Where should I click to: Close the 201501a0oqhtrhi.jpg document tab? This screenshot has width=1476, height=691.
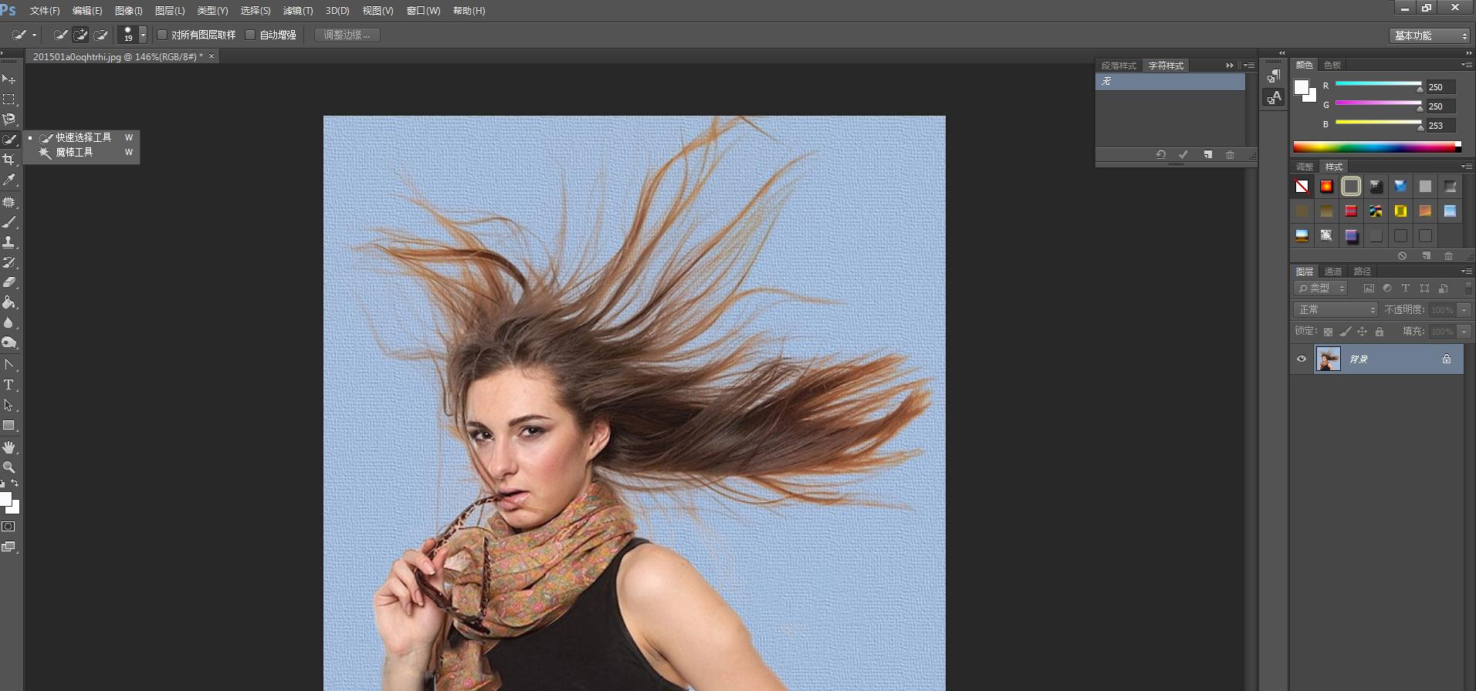click(212, 56)
